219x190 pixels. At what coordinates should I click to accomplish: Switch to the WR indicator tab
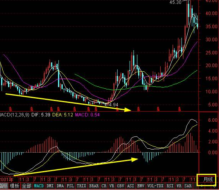click(179, 186)
